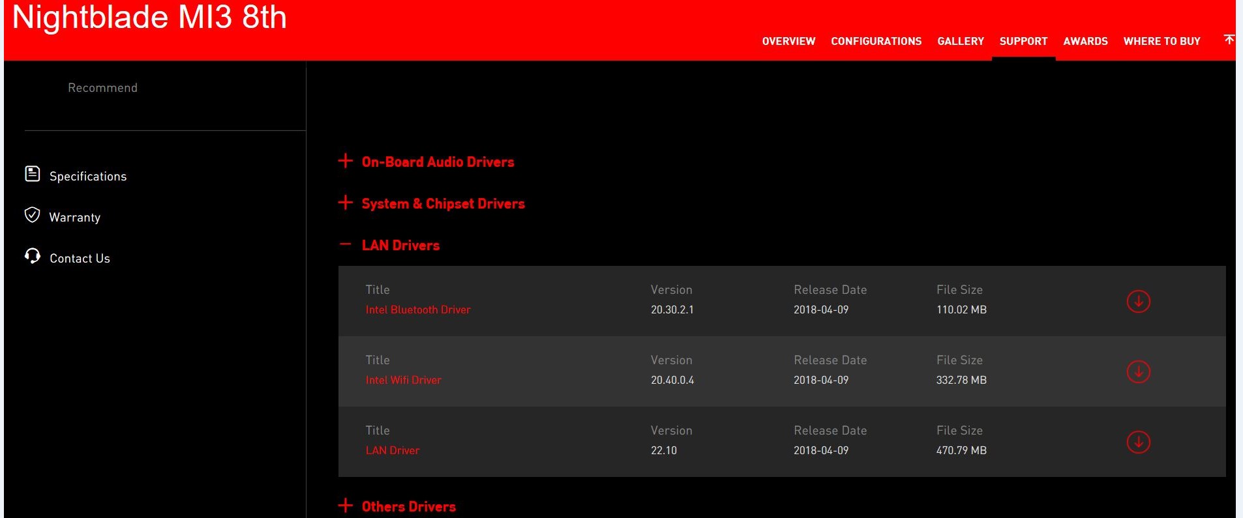
Task: Download the Intel Bluetooth Driver via arrow icon
Action: tap(1138, 301)
